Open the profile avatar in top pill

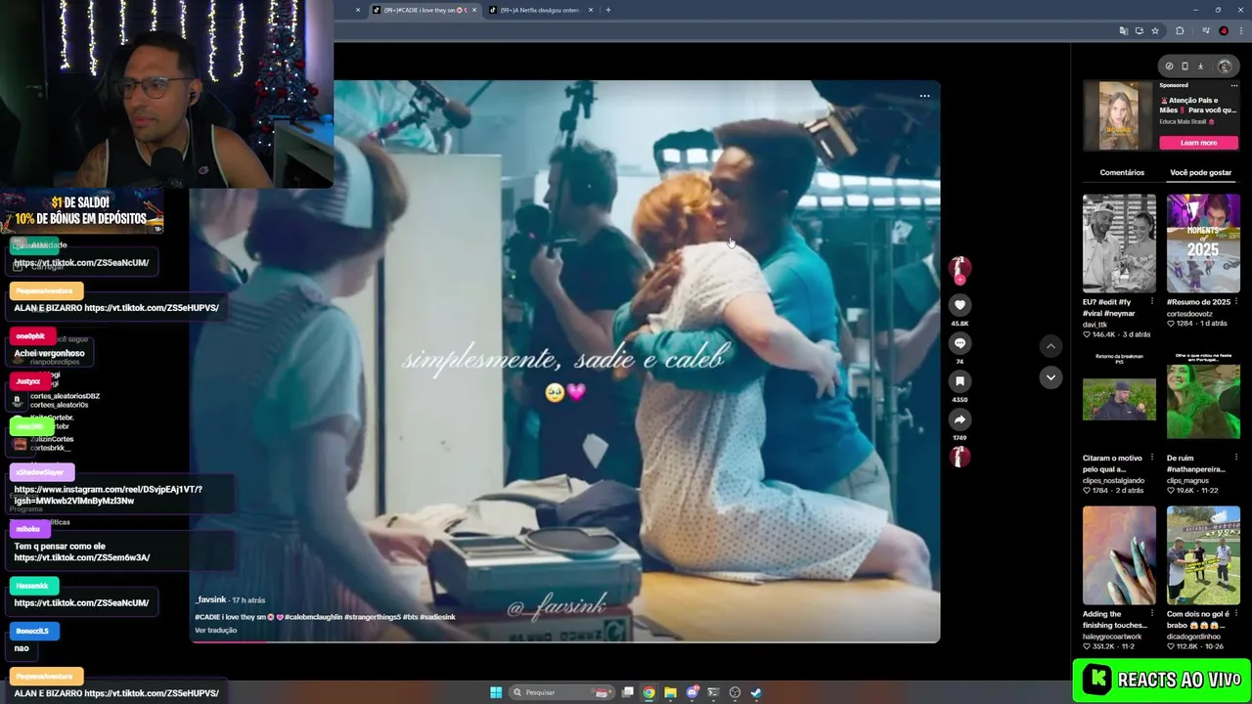click(x=1225, y=66)
